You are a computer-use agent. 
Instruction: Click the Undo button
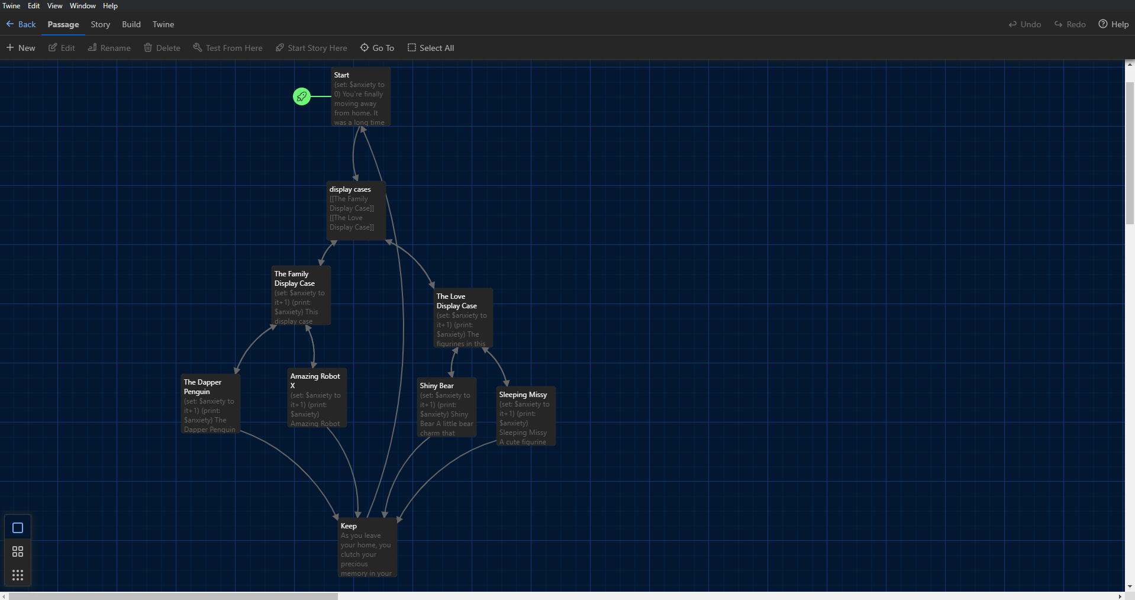point(1024,24)
